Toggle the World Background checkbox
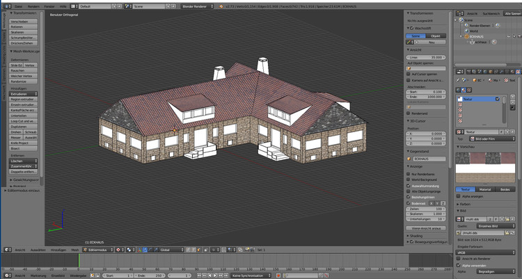Image resolution: width=522 pixels, height=279 pixels. tap(409, 180)
